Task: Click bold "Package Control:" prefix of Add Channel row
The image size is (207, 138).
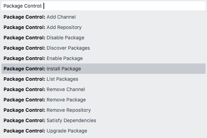Action: [x=24, y=17]
